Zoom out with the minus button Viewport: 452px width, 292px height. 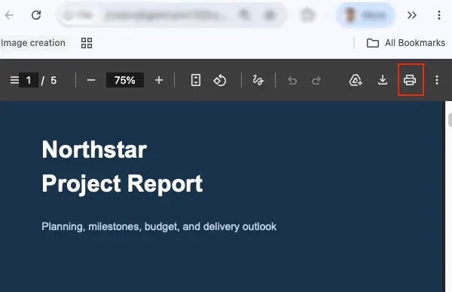click(x=91, y=80)
